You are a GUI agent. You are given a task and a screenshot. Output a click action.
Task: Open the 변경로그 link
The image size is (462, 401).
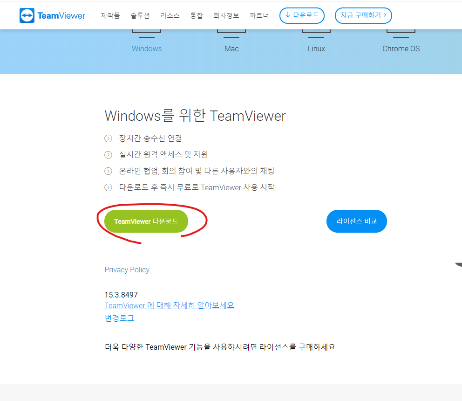[x=119, y=318]
